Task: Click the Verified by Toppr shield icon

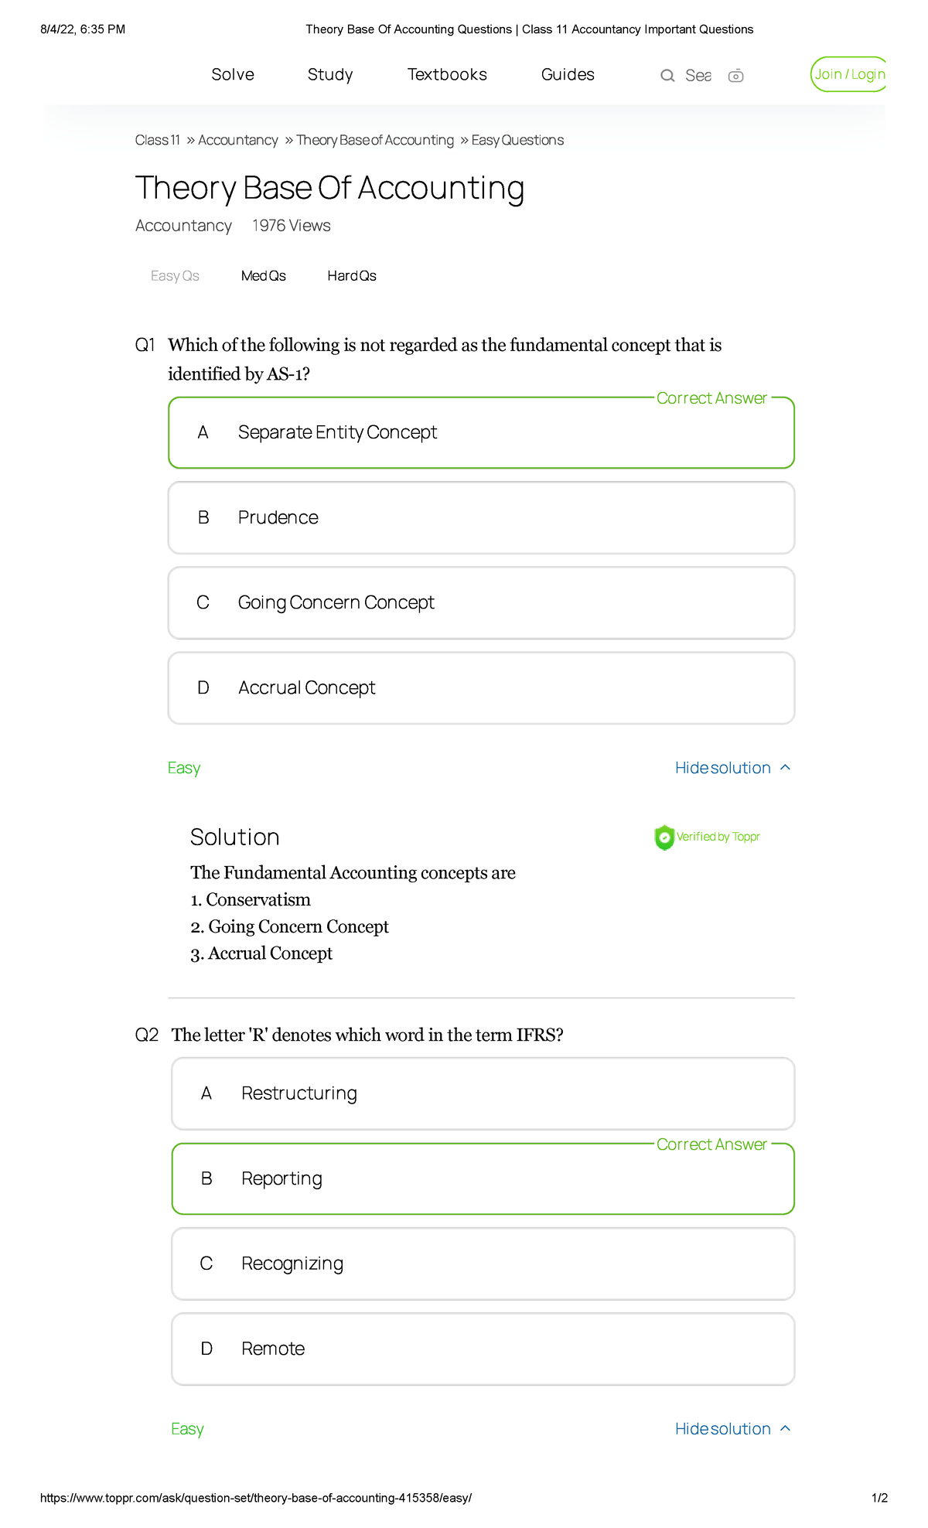Action: click(x=664, y=837)
